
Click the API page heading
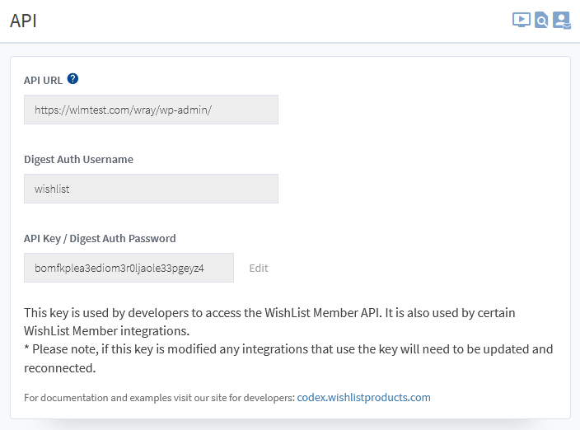[x=23, y=21]
